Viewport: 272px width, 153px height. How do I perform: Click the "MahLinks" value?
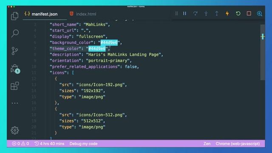[x=96, y=25]
